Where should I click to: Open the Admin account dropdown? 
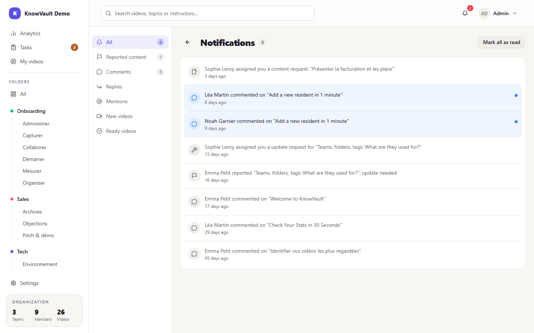498,13
